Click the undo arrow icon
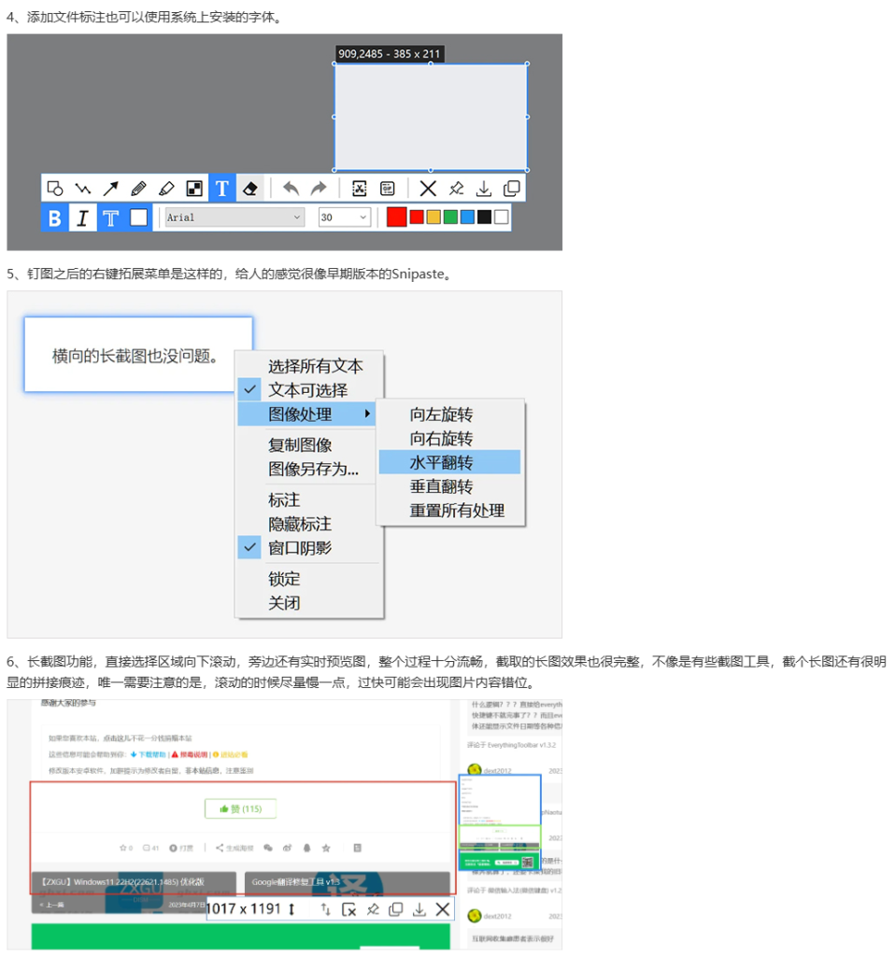 [x=291, y=188]
